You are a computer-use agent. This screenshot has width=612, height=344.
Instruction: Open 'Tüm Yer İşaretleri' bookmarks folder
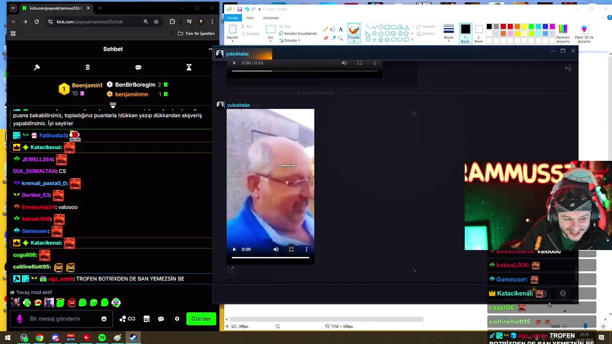click(x=196, y=33)
